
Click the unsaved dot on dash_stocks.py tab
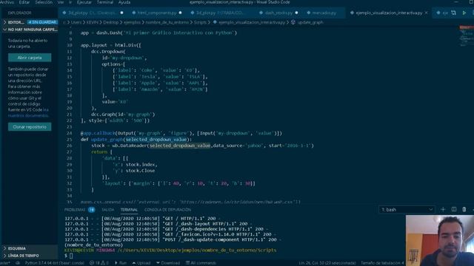296,13
